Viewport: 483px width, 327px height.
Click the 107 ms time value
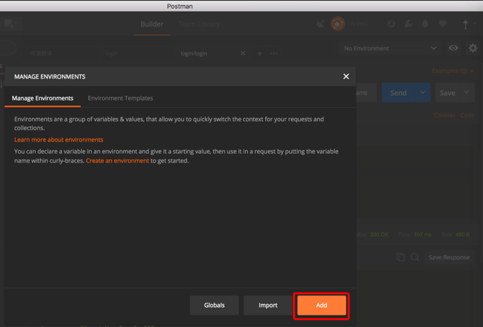(x=423, y=235)
